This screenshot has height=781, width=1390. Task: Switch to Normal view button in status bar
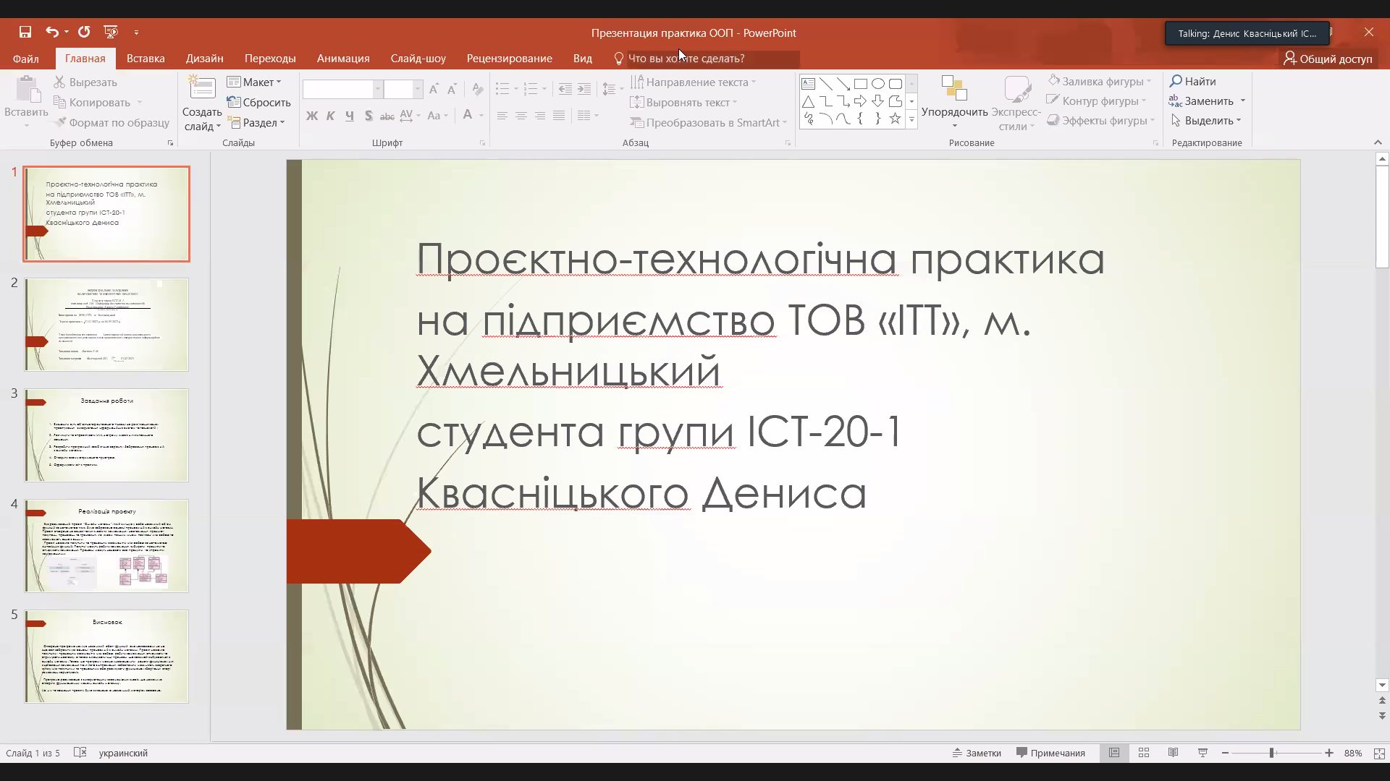pyautogui.click(x=1114, y=753)
